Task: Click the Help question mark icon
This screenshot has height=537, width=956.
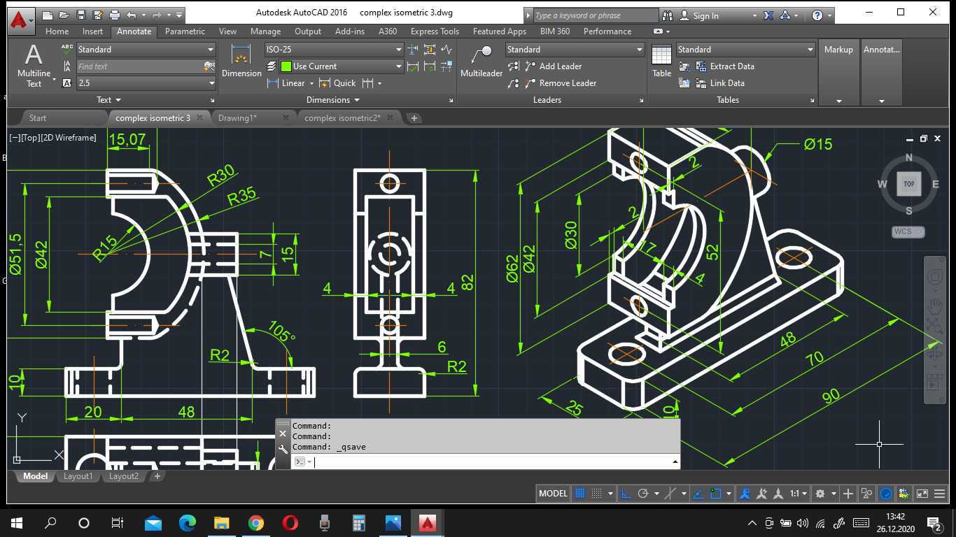Action: pyautogui.click(x=817, y=15)
